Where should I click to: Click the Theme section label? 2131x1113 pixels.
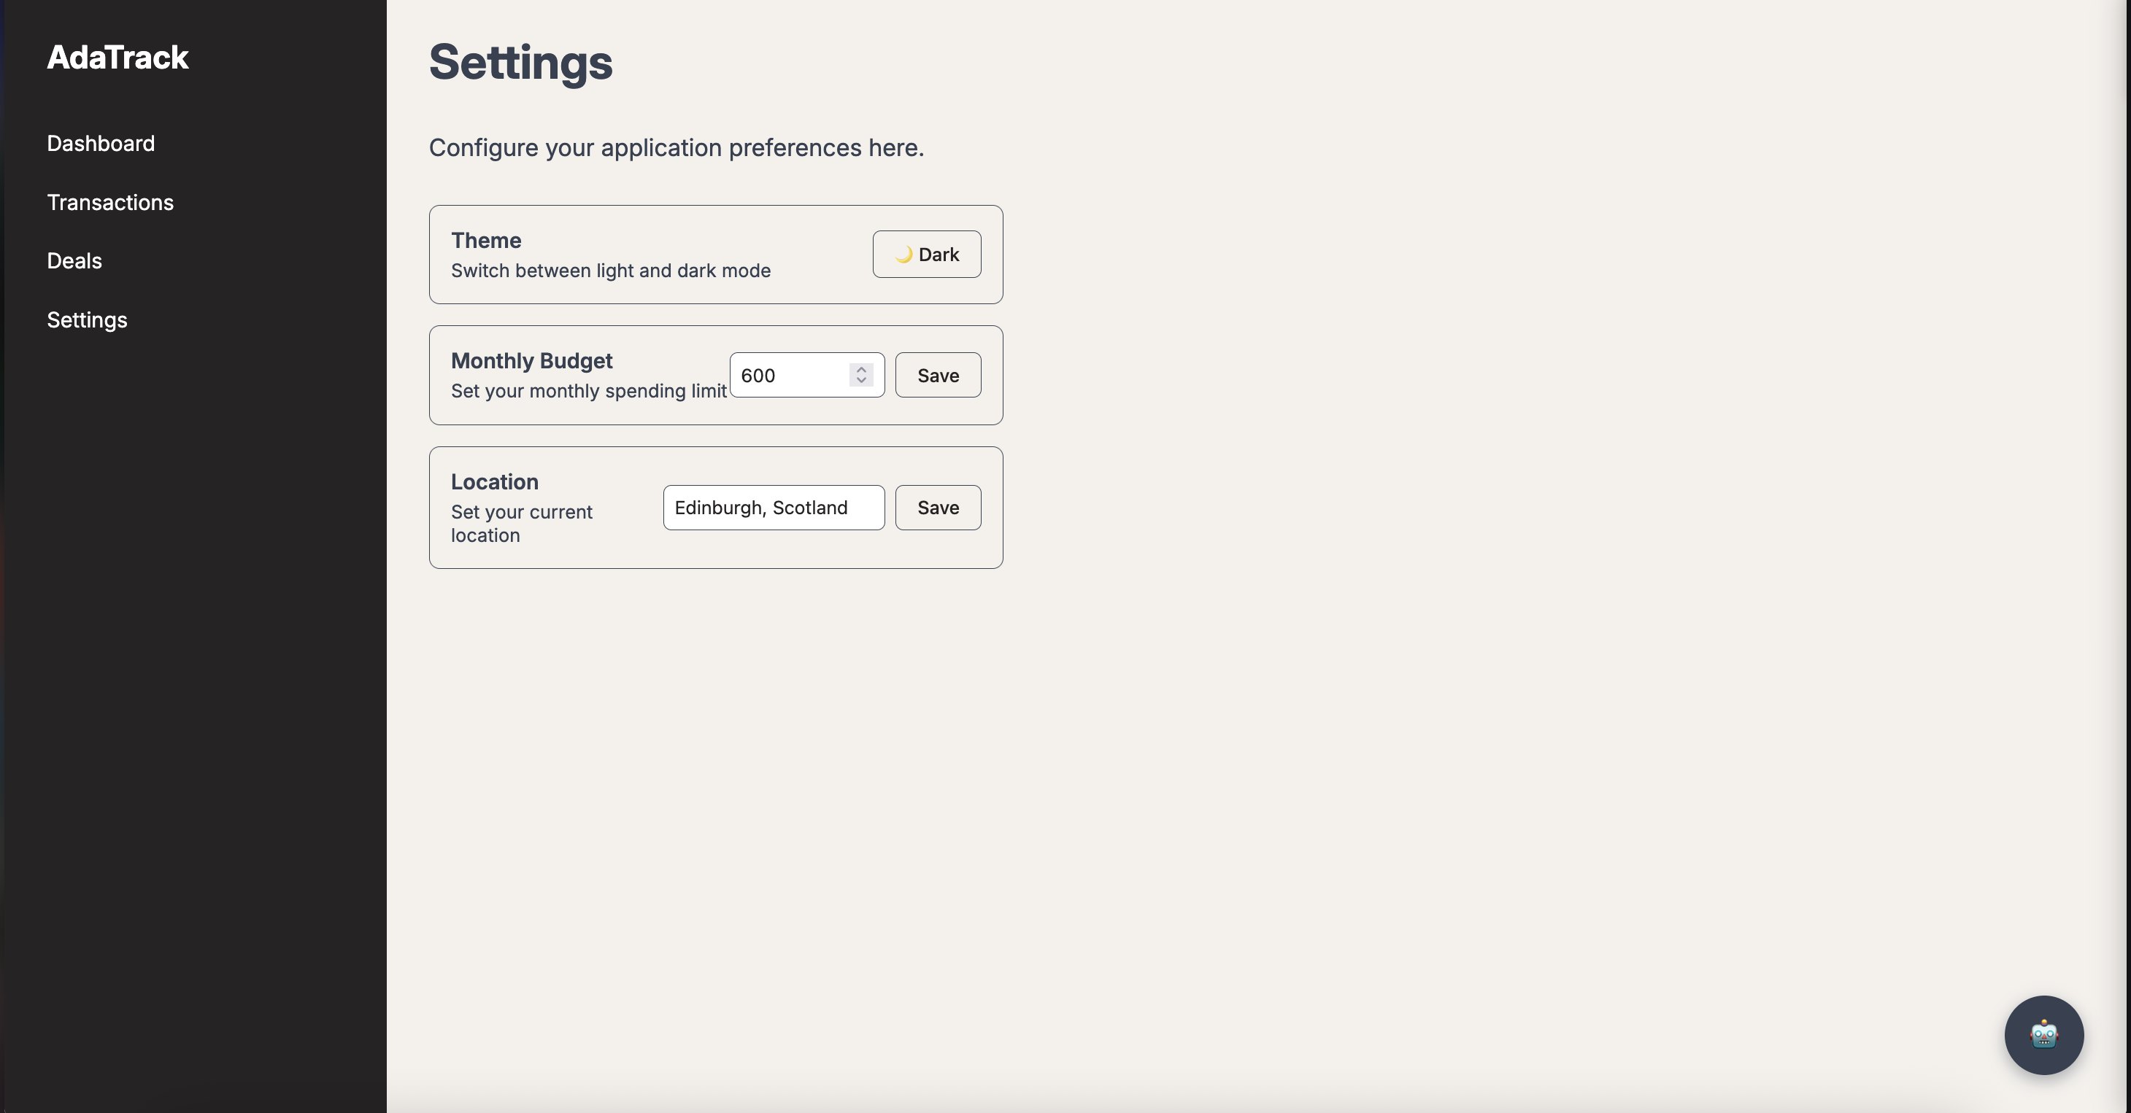tap(485, 241)
